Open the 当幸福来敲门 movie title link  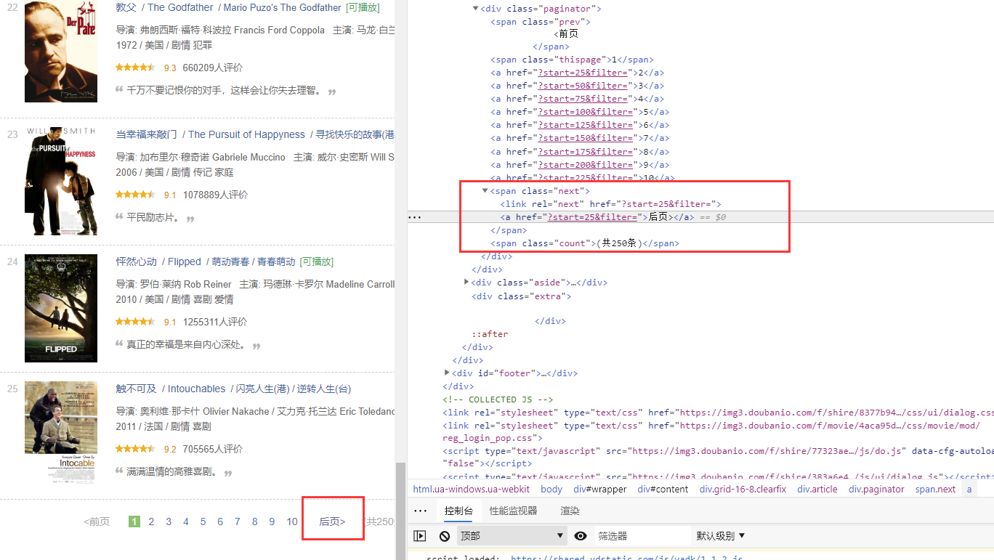pyautogui.click(x=146, y=134)
